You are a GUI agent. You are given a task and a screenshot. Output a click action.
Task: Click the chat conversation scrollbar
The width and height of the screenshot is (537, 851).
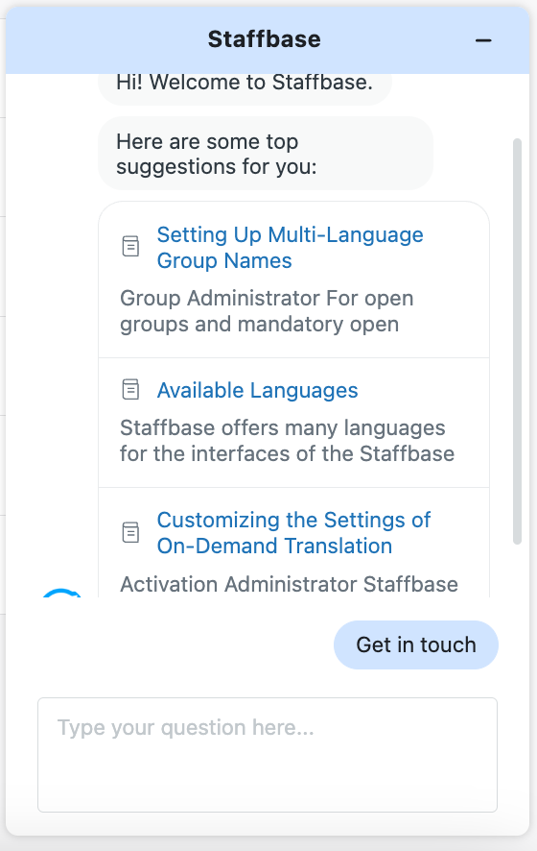518,341
